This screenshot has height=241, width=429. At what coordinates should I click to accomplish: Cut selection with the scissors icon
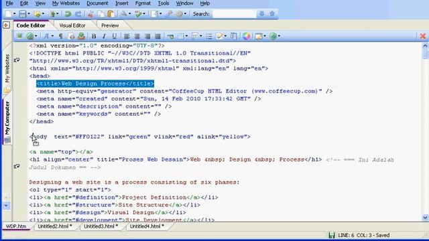point(90,13)
